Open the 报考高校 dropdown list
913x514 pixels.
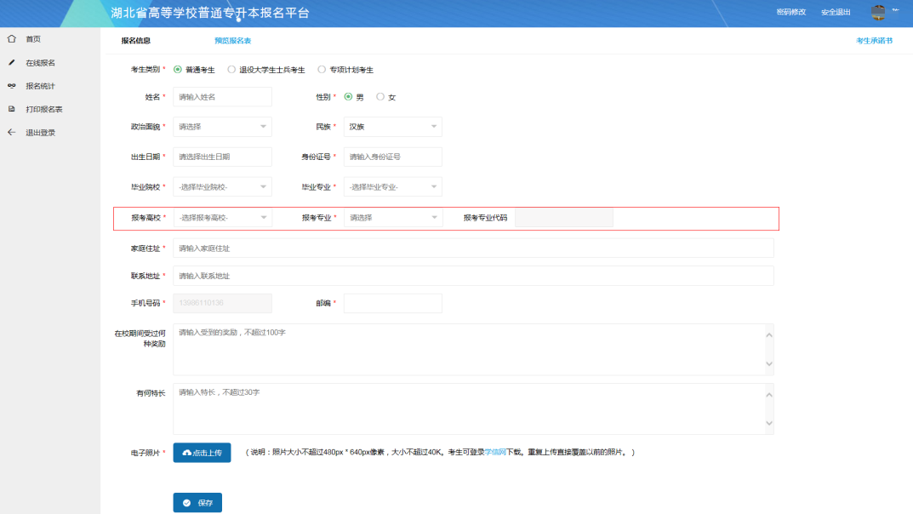tap(221, 217)
